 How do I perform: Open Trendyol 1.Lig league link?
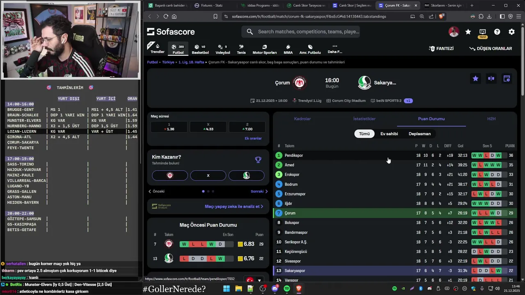click(x=307, y=101)
